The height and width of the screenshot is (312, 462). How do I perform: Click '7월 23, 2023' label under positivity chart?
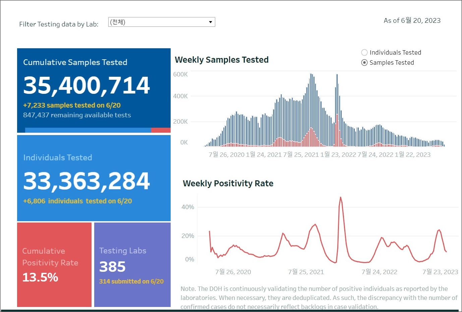tap(440, 272)
